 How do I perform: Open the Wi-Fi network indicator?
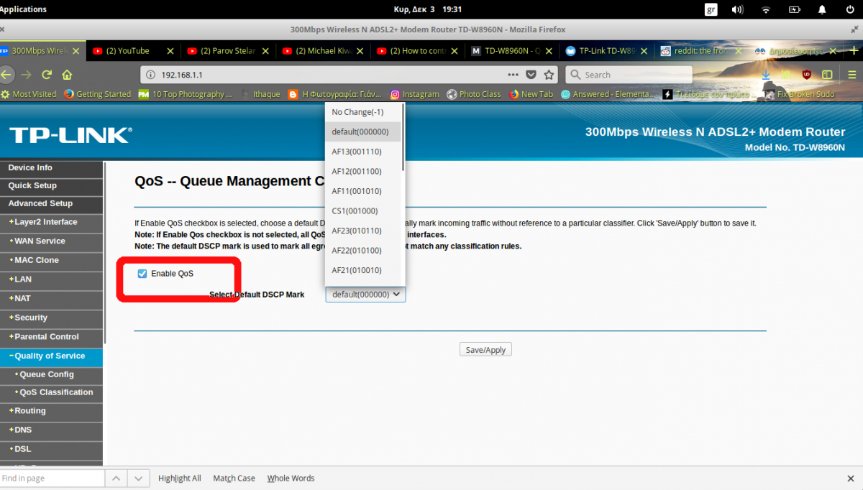[x=766, y=9]
